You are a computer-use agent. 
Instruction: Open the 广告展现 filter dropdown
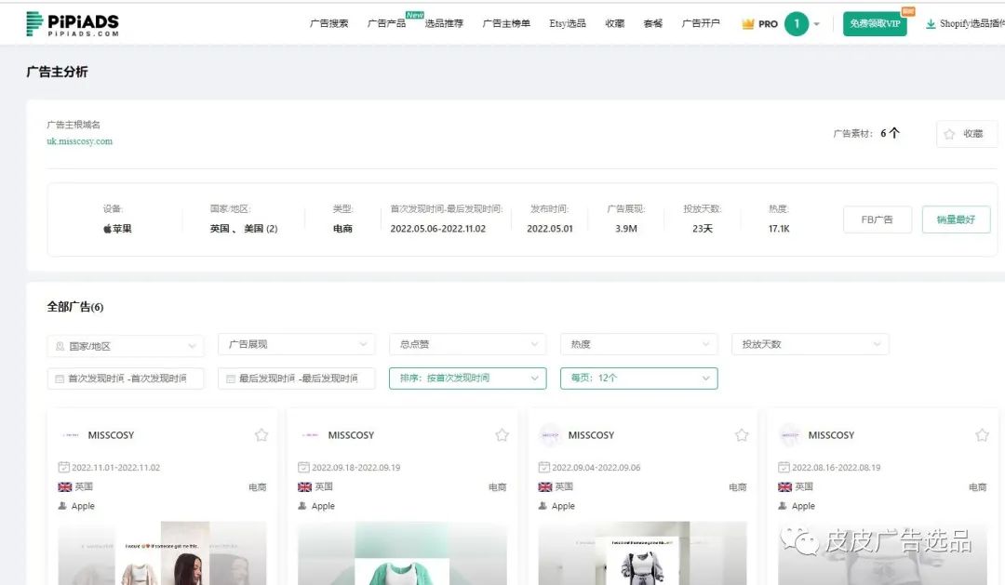point(296,344)
